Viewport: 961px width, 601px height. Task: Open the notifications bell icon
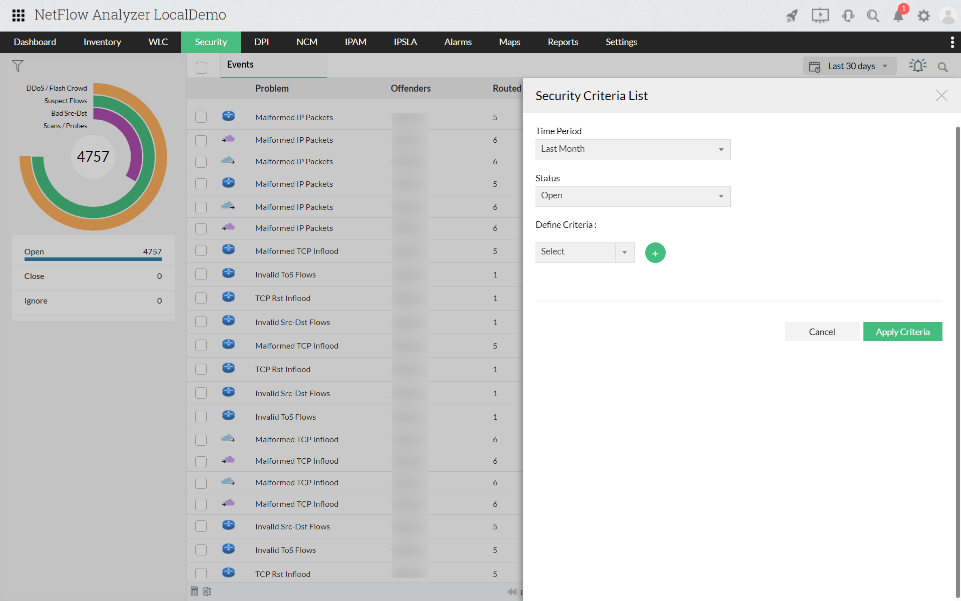898,16
